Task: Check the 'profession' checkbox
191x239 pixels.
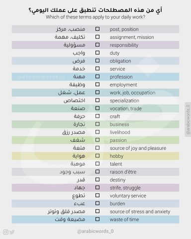Action: click(x=97, y=77)
